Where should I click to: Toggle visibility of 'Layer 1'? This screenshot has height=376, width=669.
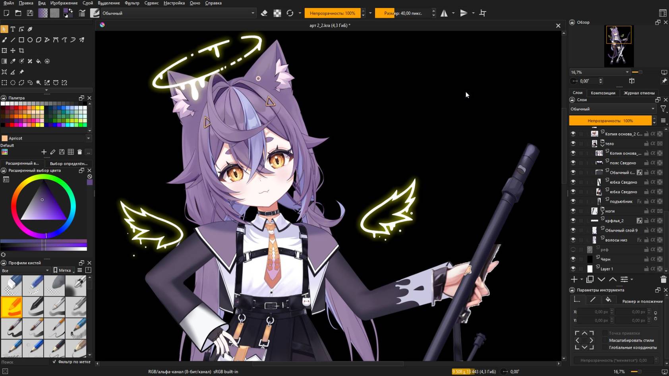(x=573, y=269)
